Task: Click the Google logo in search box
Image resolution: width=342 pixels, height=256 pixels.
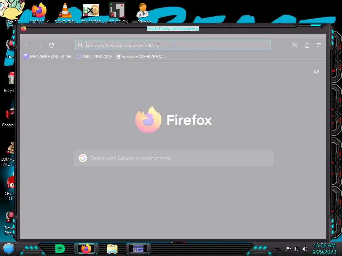Action: [x=83, y=158]
